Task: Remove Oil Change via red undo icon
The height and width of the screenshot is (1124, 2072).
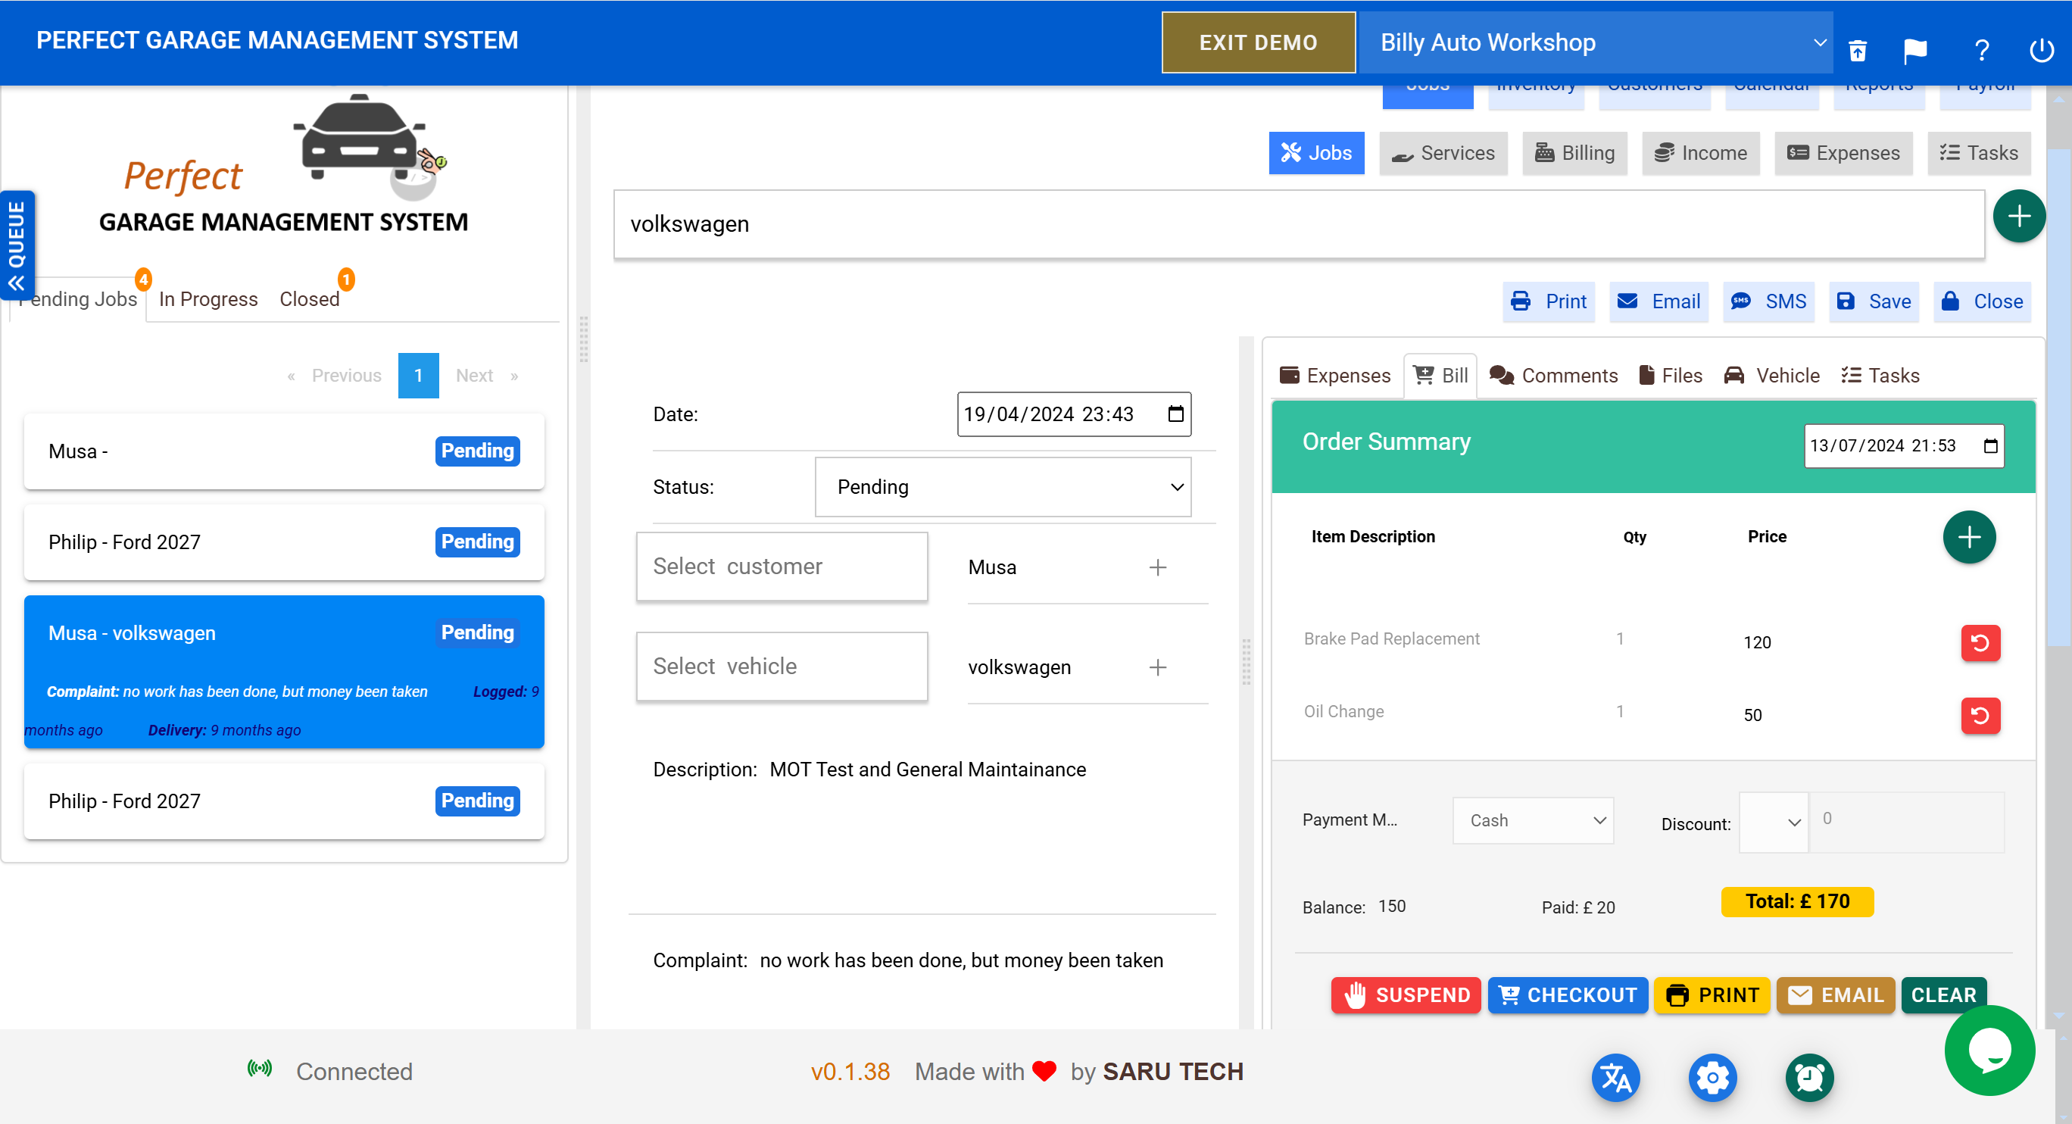Action: click(1980, 715)
